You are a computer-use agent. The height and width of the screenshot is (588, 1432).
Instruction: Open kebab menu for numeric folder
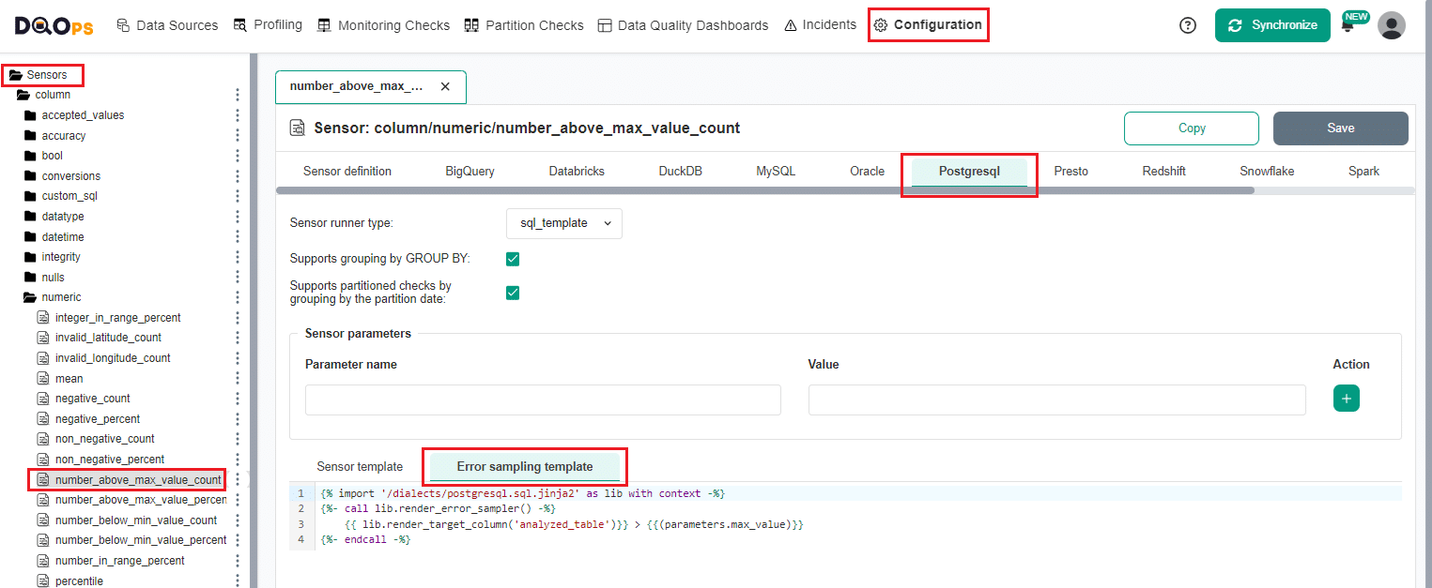click(238, 297)
